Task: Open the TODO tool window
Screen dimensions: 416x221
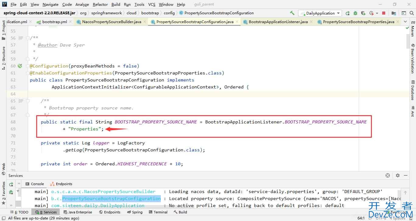Action: coord(19,212)
